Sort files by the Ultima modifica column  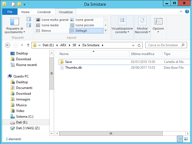142,54
